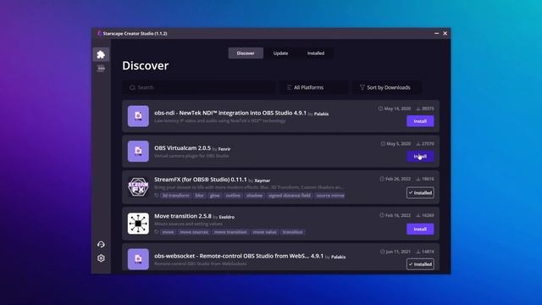Viewport: 542px width, 305px height.
Task: Open the All Platforms filter dropdown
Action: pos(313,87)
